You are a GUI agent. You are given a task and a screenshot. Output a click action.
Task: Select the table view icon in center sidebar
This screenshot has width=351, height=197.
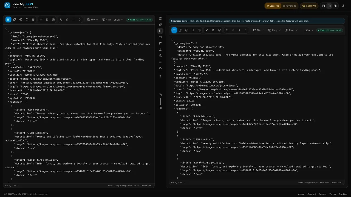point(160,37)
